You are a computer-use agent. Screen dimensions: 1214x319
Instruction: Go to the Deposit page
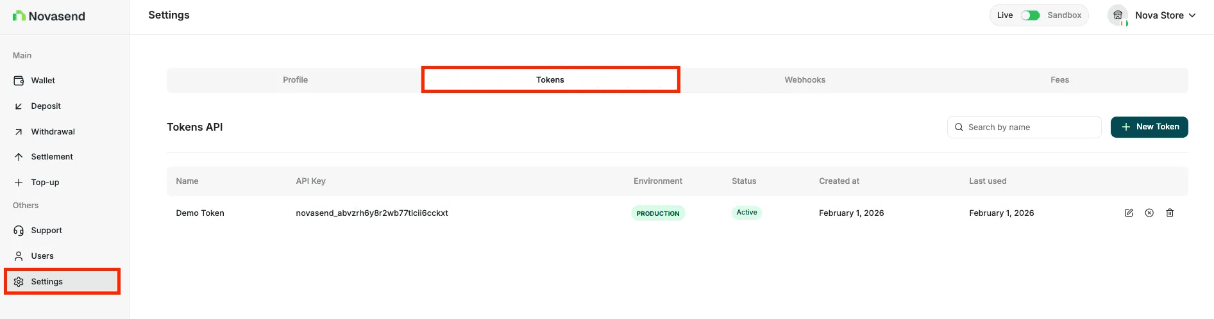[x=46, y=106]
